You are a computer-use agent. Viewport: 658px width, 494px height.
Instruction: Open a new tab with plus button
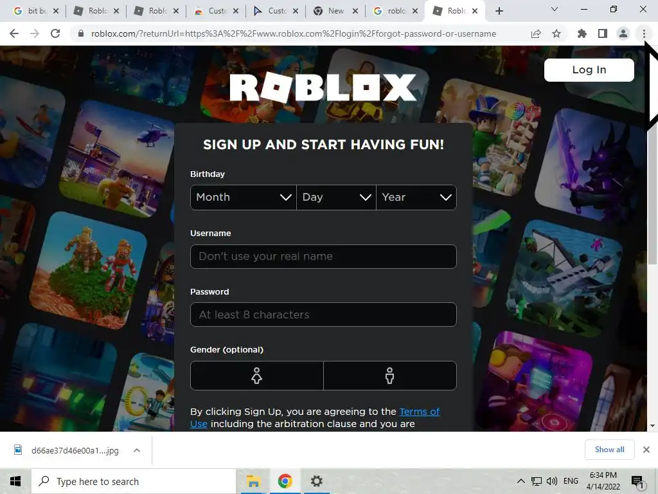pos(499,11)
